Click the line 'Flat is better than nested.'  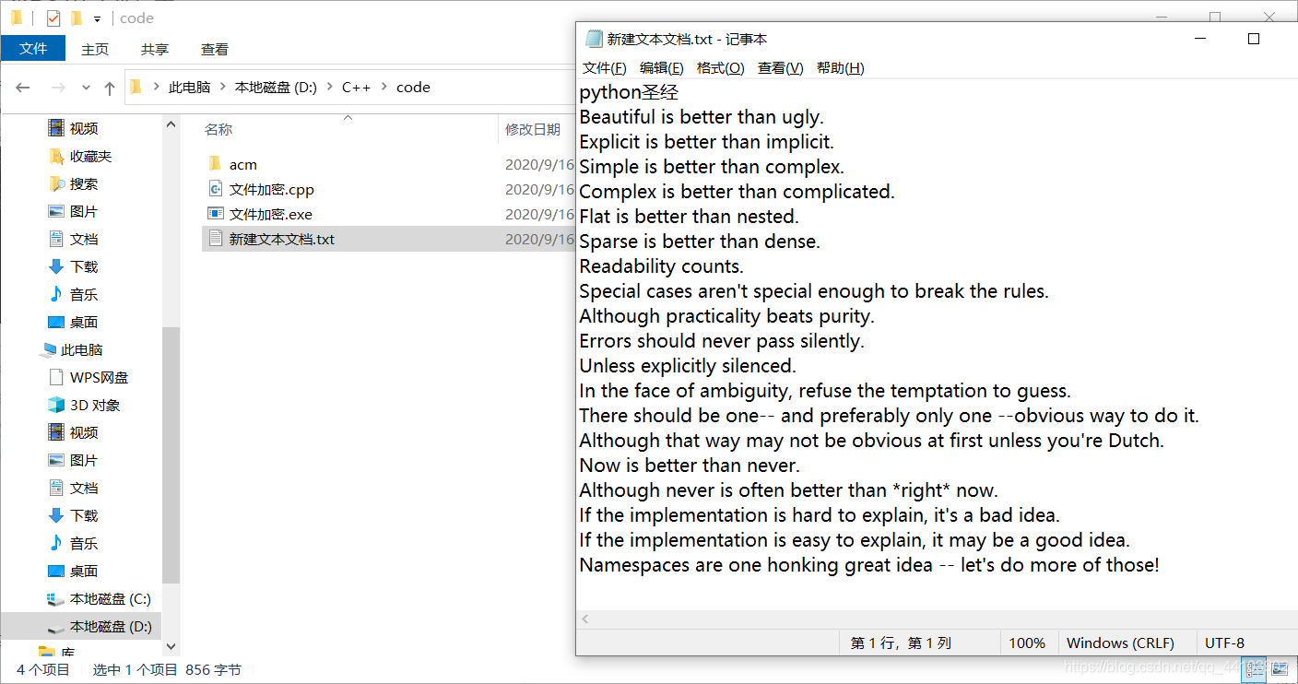coord(689,217)
